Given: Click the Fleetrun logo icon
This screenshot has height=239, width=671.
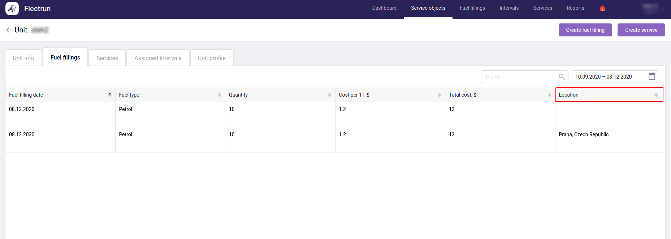Looking at the screenshot, I should pos(12,9).
